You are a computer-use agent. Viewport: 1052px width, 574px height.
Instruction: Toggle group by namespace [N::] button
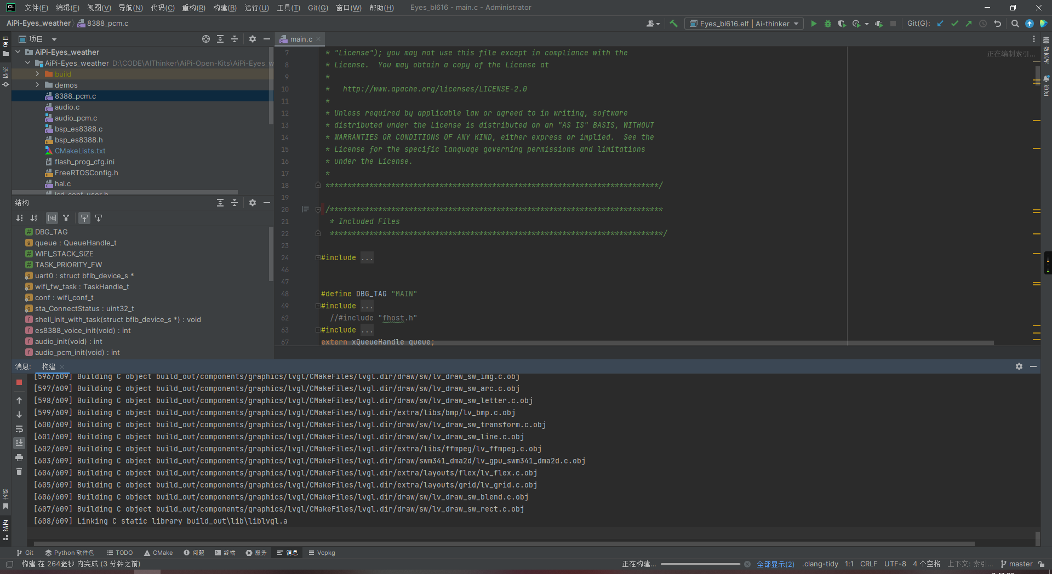[x=52, y=218]
